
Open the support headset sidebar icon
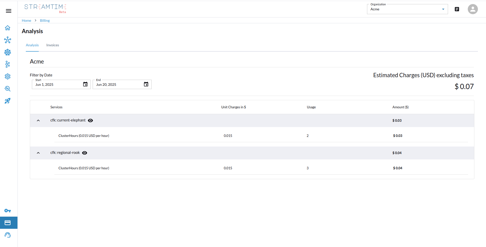(x=8, y=235)
